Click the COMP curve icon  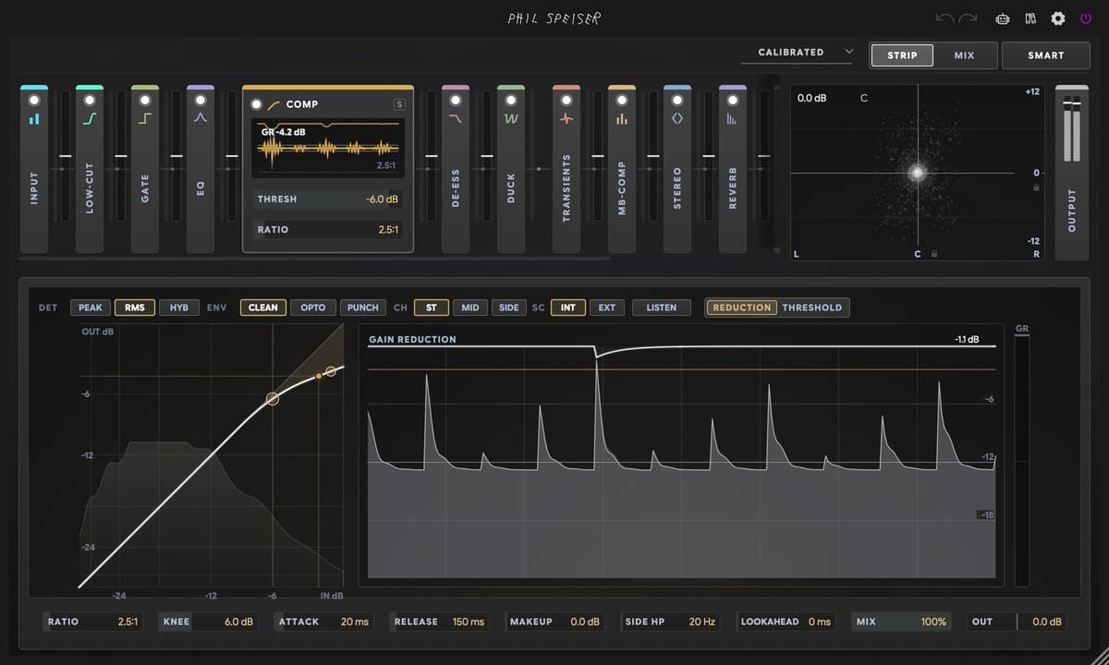click(x=274, y=104)
